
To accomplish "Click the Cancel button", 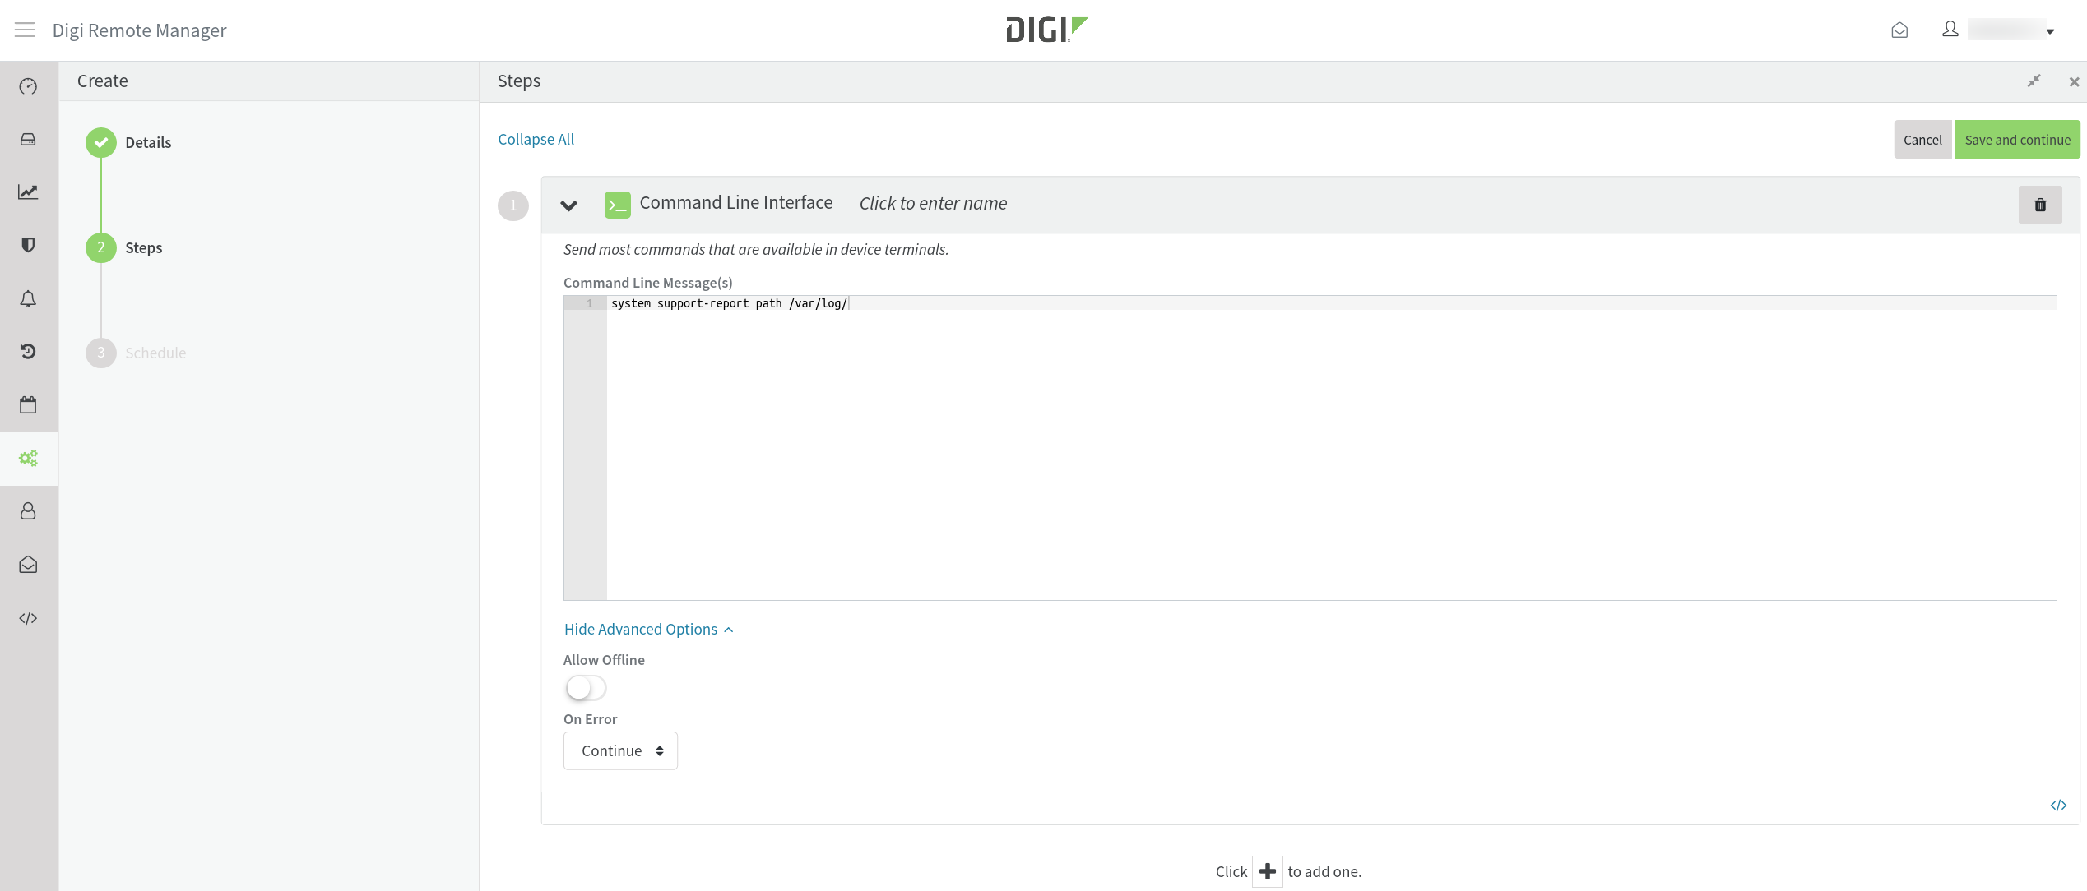I will pos(1922,140).
